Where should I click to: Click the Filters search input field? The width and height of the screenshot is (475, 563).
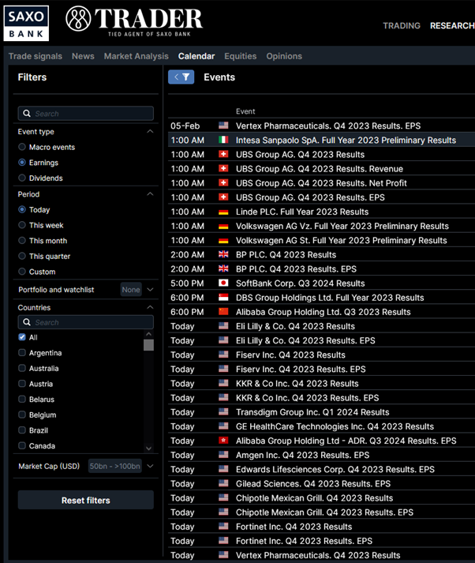click(86, 114)
